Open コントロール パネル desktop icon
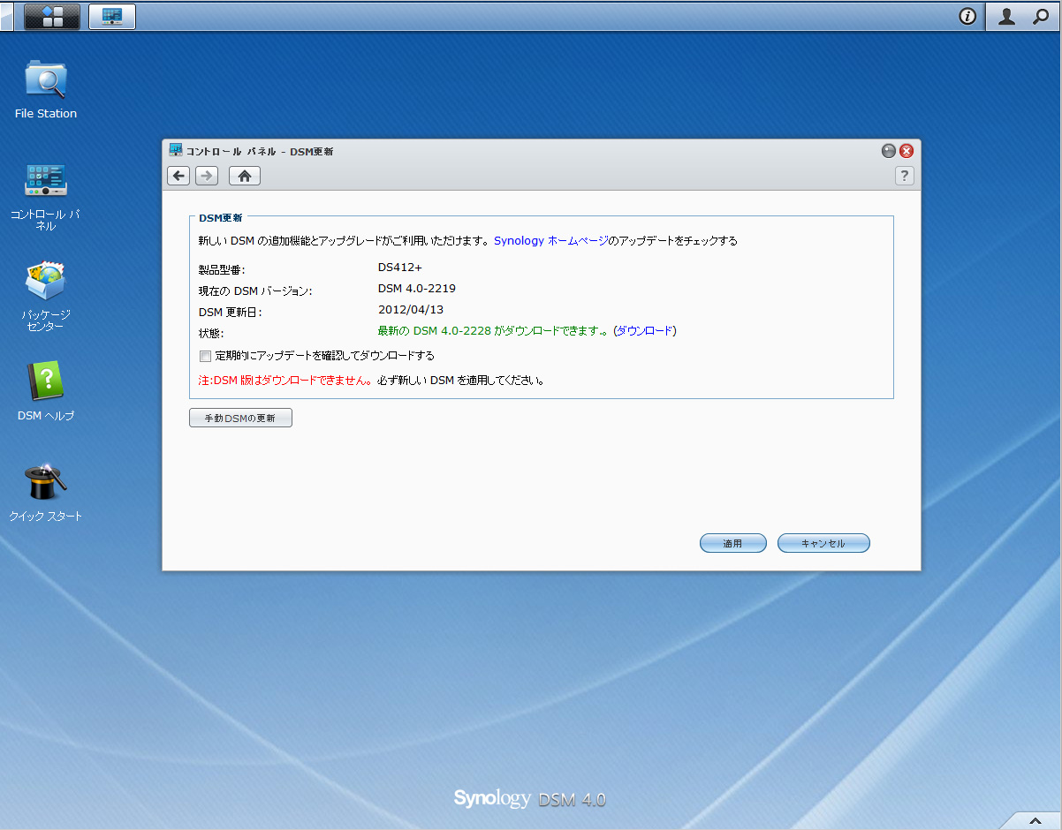The image size is (1062, 830). 46,196
